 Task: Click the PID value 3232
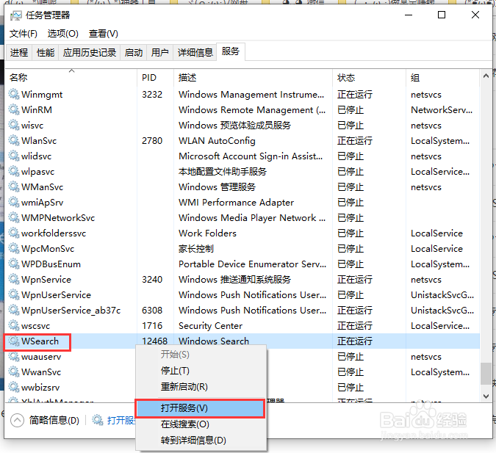pyautogui.click(x=152, y=94)
